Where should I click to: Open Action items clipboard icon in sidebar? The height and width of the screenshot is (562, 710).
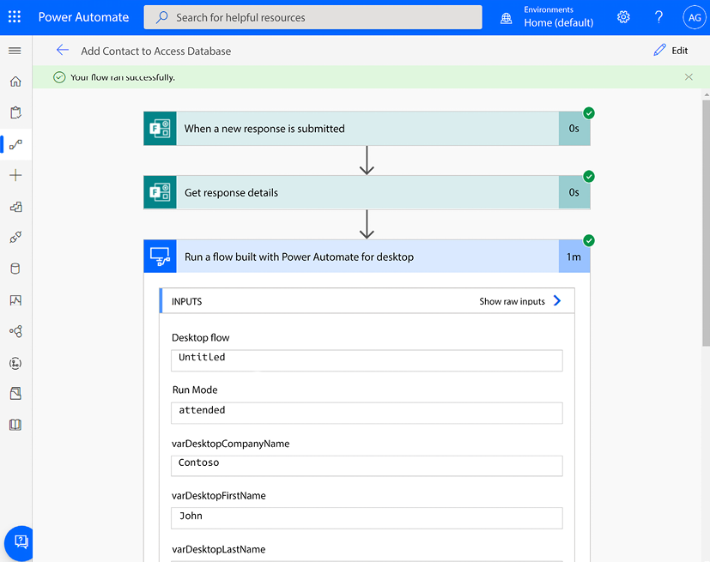(x=15, y=112)
